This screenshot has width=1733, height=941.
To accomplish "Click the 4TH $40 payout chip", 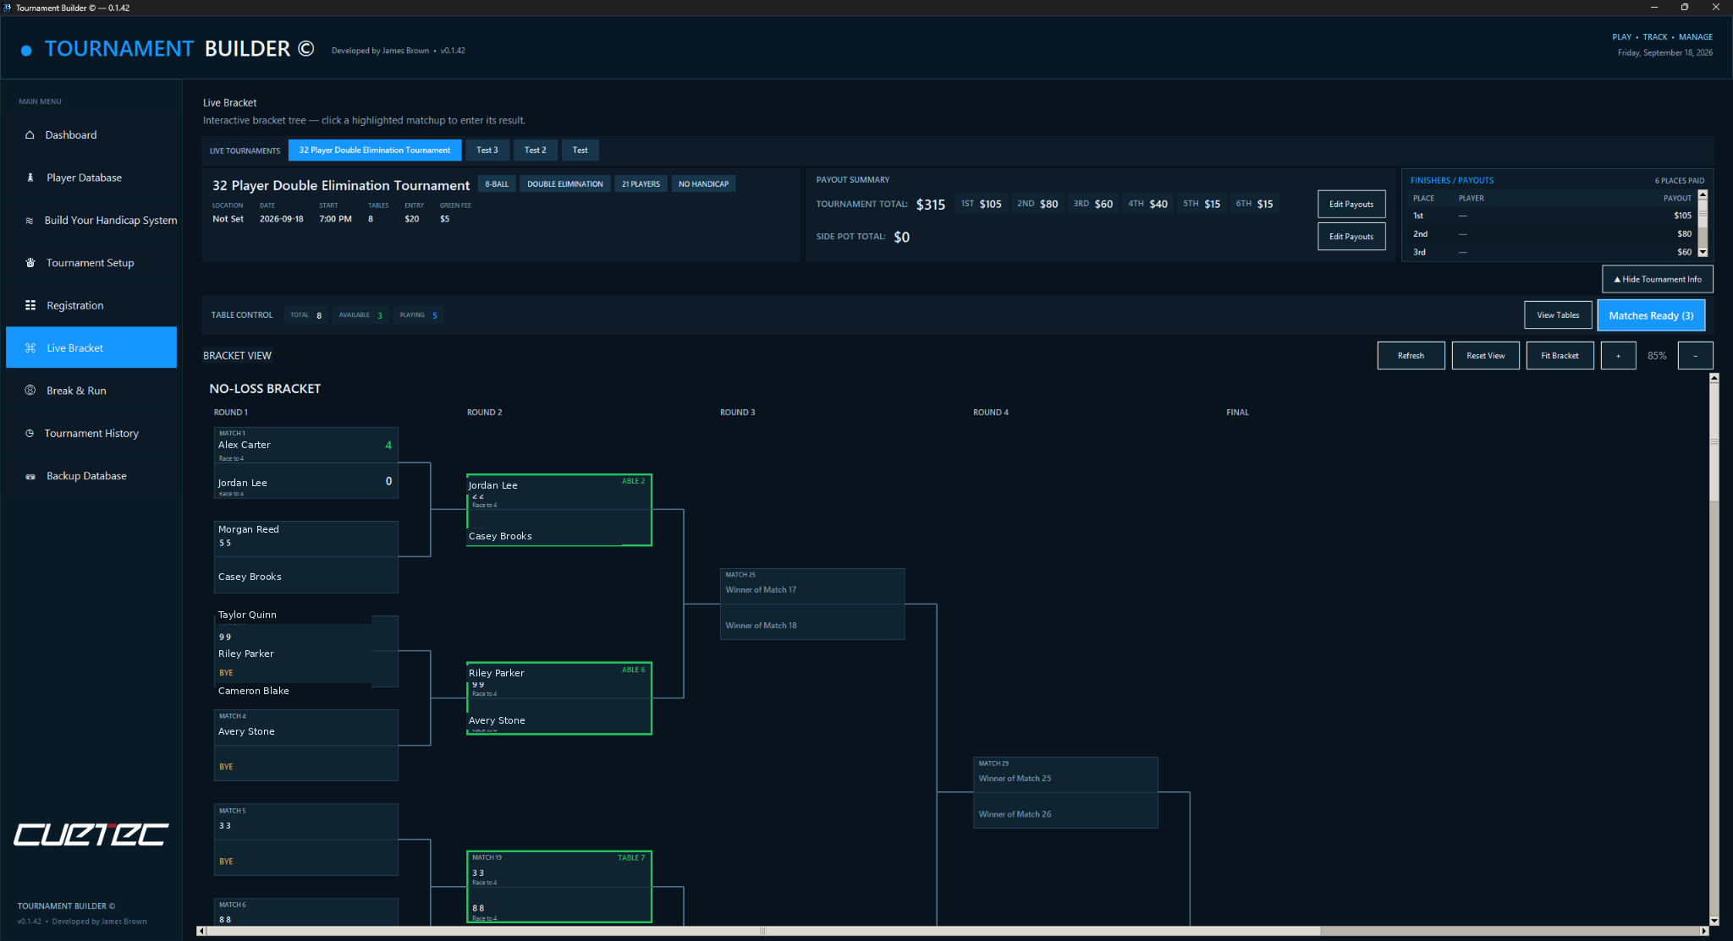I will 1147,204.
